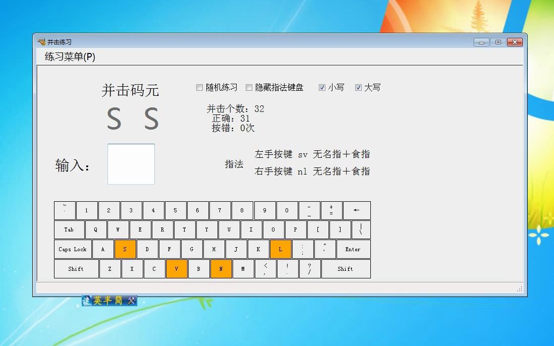Click inside the 输入 text entry box

(131, 164)
